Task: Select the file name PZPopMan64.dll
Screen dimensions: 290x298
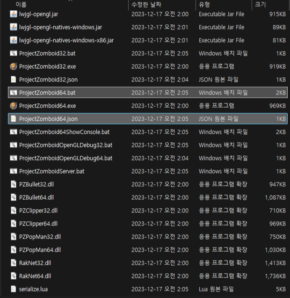Action: (x=40, y=250)
